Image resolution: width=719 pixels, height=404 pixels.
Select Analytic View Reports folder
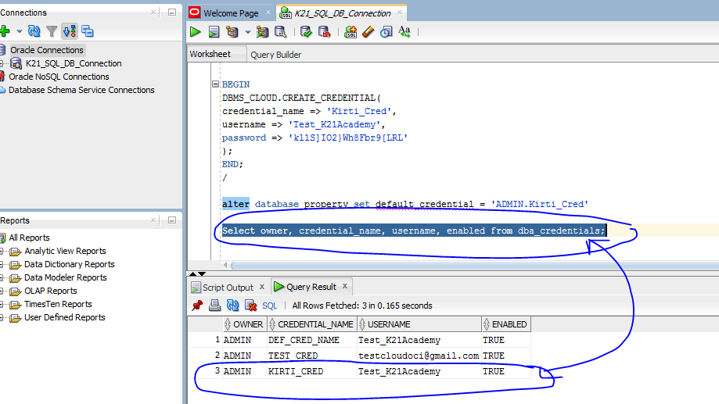coord(65,251)
